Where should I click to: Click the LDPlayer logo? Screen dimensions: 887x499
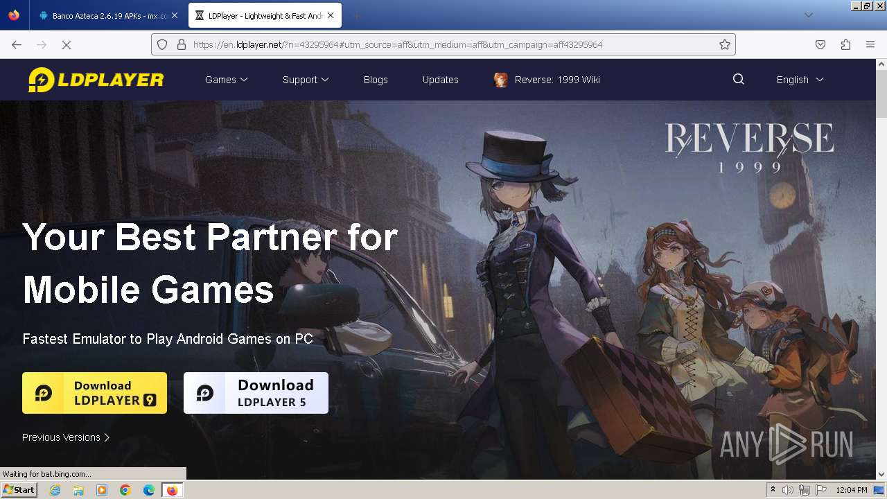tap(96, 80)
